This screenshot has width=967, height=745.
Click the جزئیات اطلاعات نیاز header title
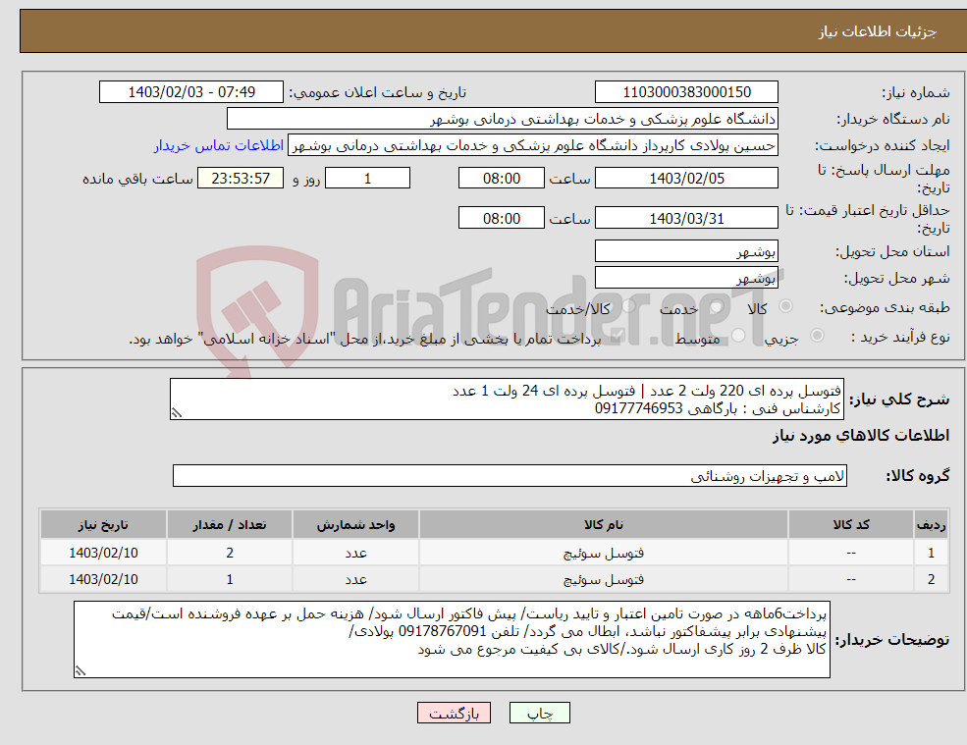(x=878, y=31)
